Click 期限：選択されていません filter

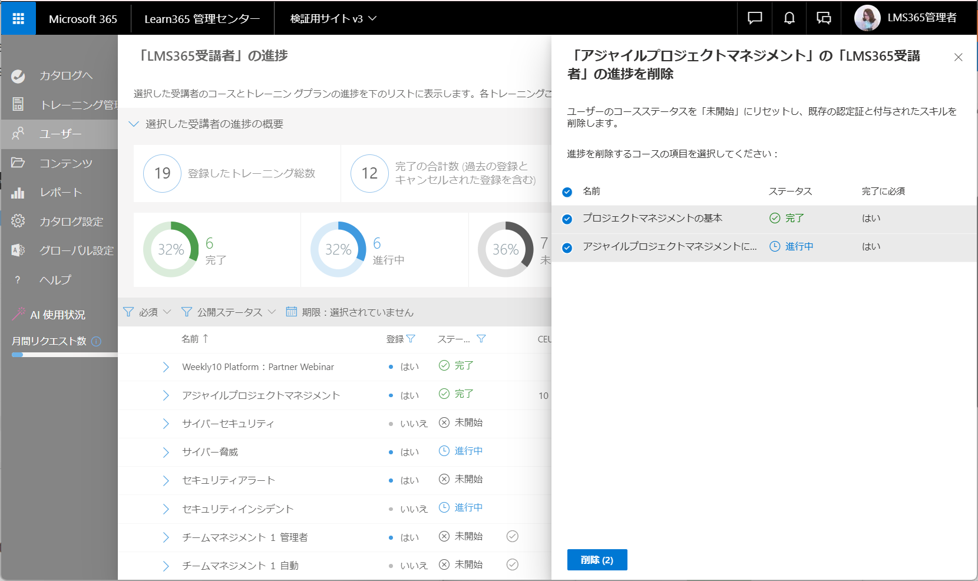click(x=350, y=312)
